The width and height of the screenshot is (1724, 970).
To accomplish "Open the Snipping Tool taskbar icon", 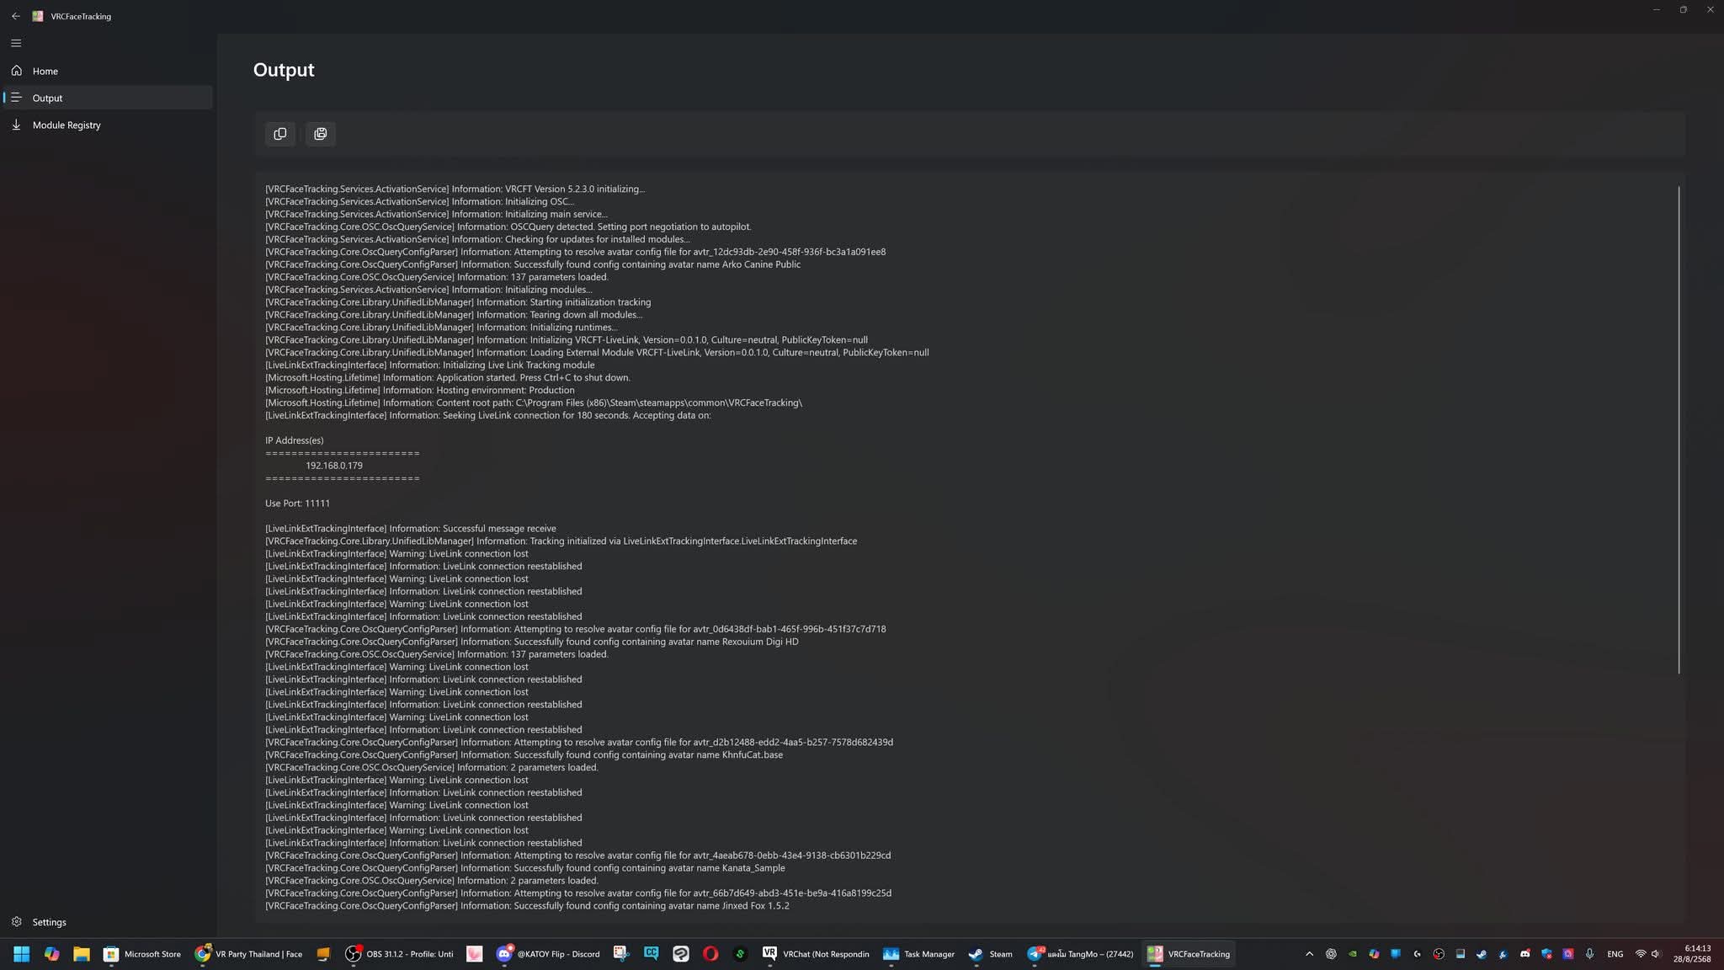I will pos(621,954).
